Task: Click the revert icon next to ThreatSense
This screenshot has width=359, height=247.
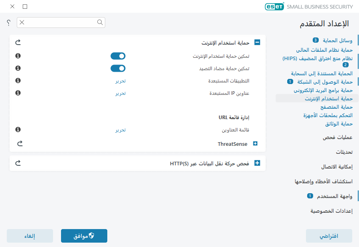Action: [20, 144]
